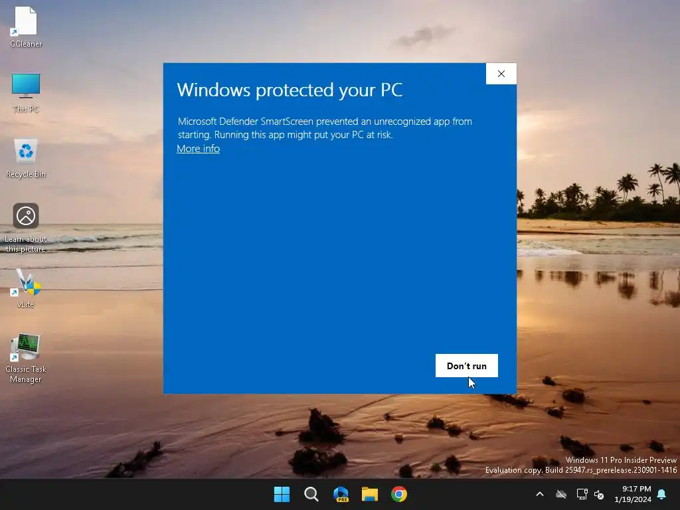Open the Windows Start menu
The height and width of the screenshot is (510, 680).
pyautogui.click(x=282, y=494)
